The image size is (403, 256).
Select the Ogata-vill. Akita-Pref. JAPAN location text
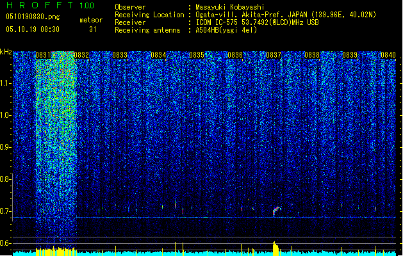point(286,15)
